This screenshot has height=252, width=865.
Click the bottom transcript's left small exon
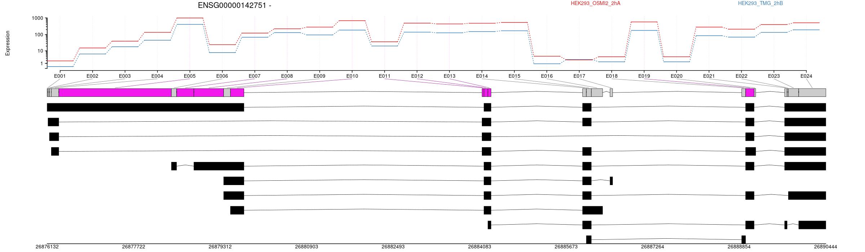(x=589, y=239)
